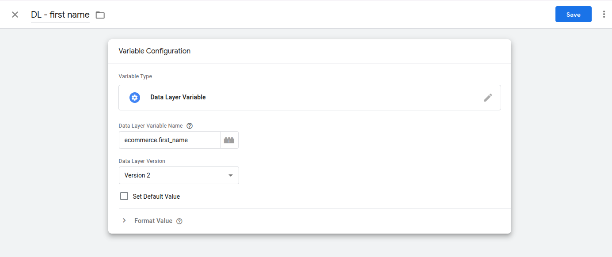Save the variable
Viewport: 612px width, 257px height.
[x=573, y=14]
